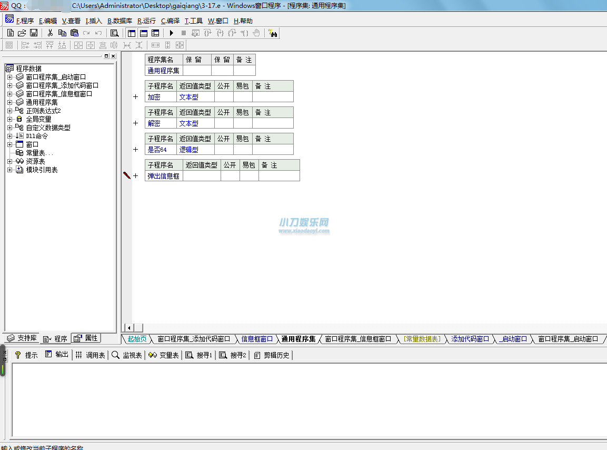The image size is (607, 450).
Task: Open the V.查看 menu
Action: tap(71, 21)
